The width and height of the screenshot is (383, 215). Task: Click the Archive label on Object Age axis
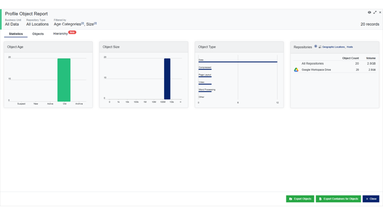[79, 104]
